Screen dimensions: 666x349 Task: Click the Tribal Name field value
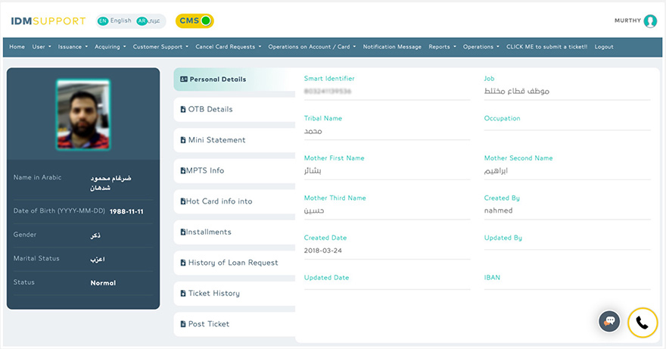pos(313,131)
